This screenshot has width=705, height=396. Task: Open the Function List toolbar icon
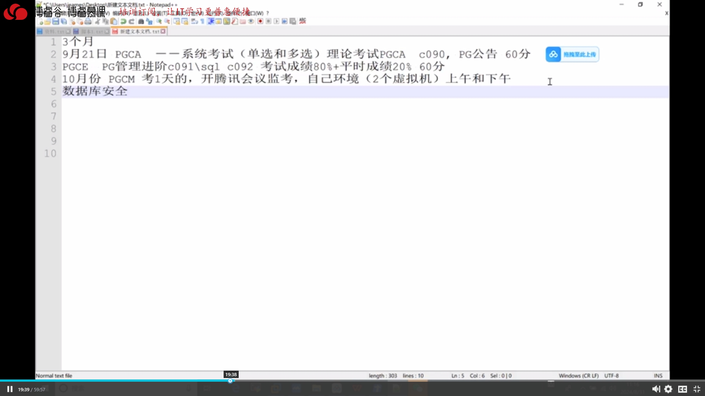coord(234,21)
